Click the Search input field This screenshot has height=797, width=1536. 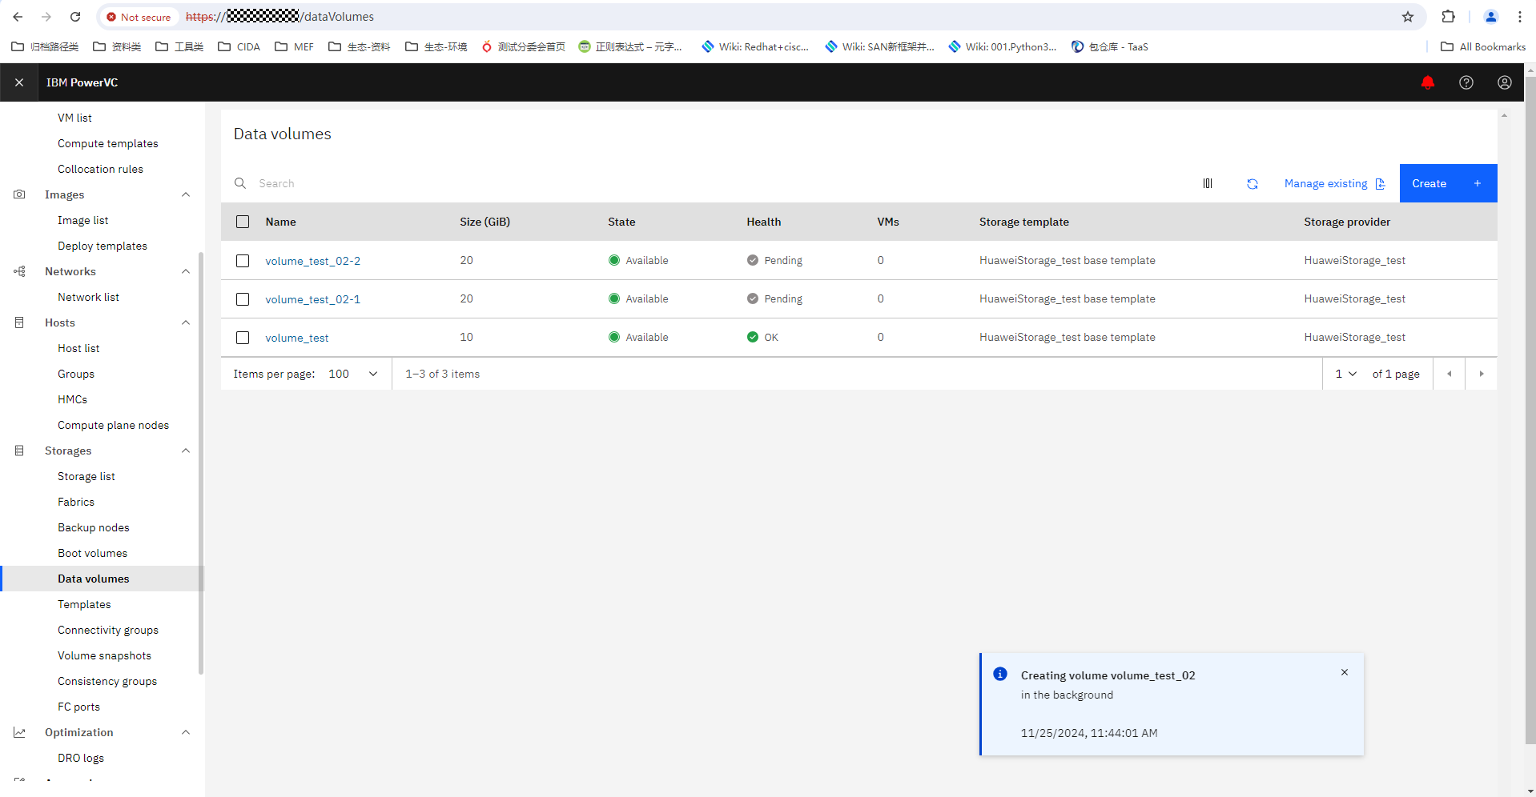(x=705, y=183)
